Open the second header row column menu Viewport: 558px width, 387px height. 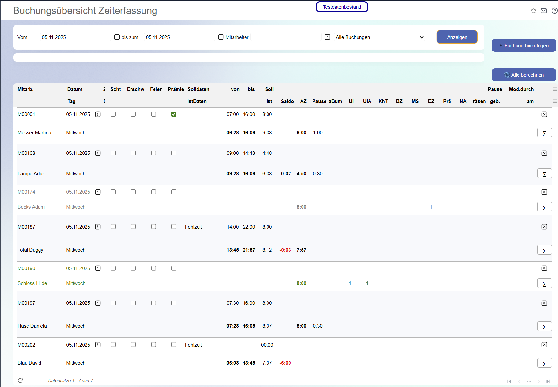(555, 101)
